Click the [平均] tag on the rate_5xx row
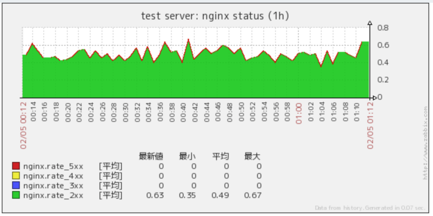This screenshot has height=216, width=433. point(110,166)
